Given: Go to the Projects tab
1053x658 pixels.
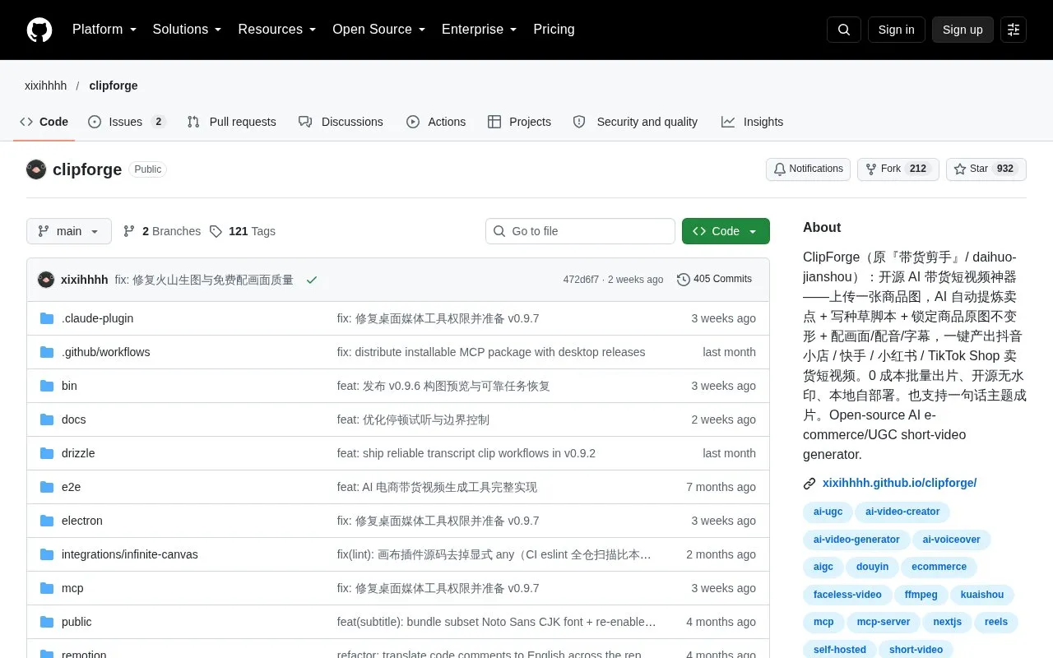Looking at the screenshot, I should point(519,122).
